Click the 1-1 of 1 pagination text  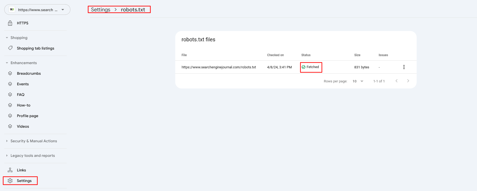pos(379,81)
